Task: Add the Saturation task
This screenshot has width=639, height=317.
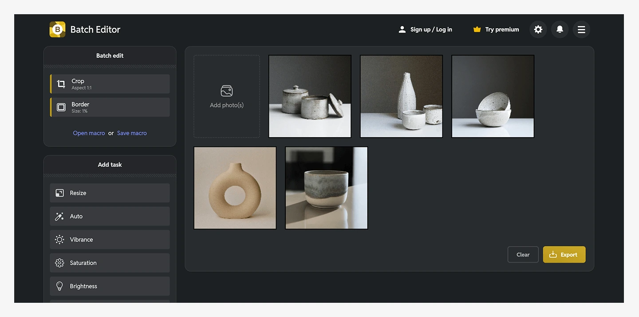Action: 110,263
